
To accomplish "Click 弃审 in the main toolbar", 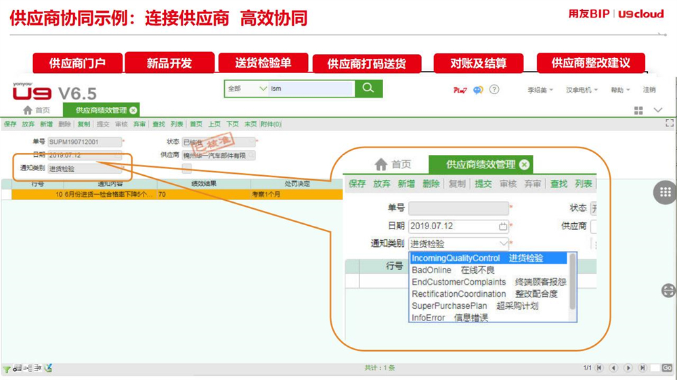I will [139, 124].
